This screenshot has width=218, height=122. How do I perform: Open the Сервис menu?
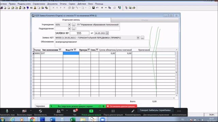[x=72, y=4]
